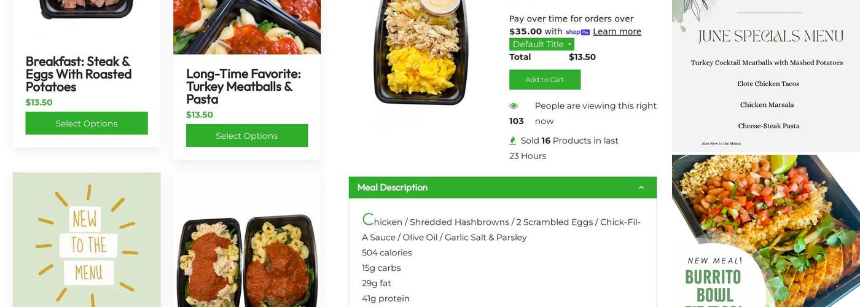The height and width of the screenshot is (307, 860).
Task: Open the Shop Pay Learn more link
Action: click(x=617, y=32)
